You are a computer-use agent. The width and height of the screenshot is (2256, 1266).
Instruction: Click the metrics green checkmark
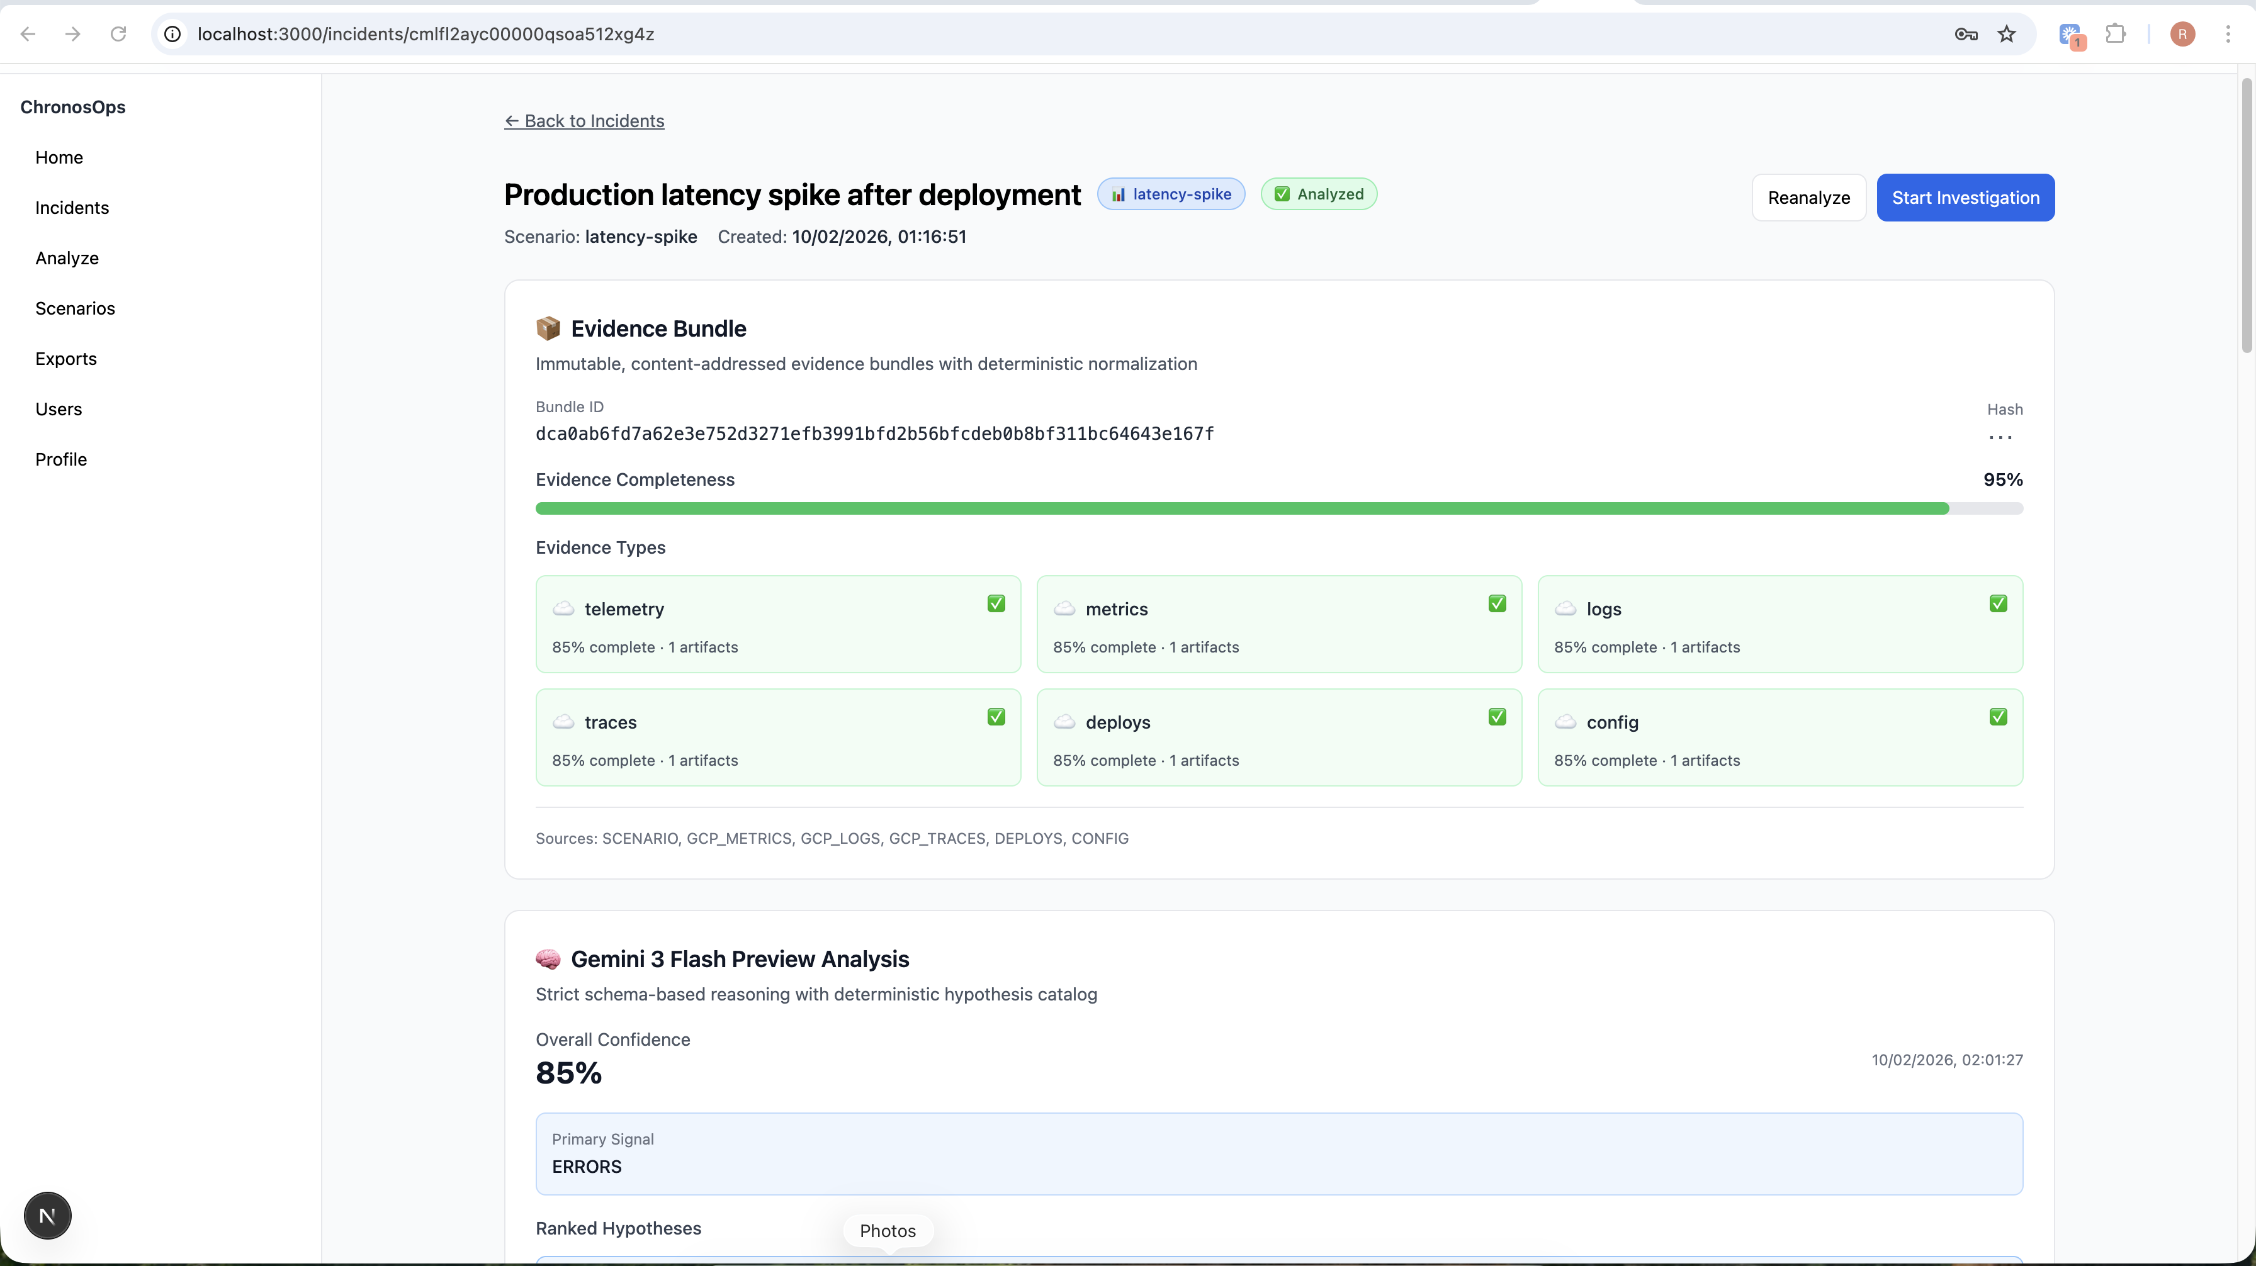(1497, 603)
